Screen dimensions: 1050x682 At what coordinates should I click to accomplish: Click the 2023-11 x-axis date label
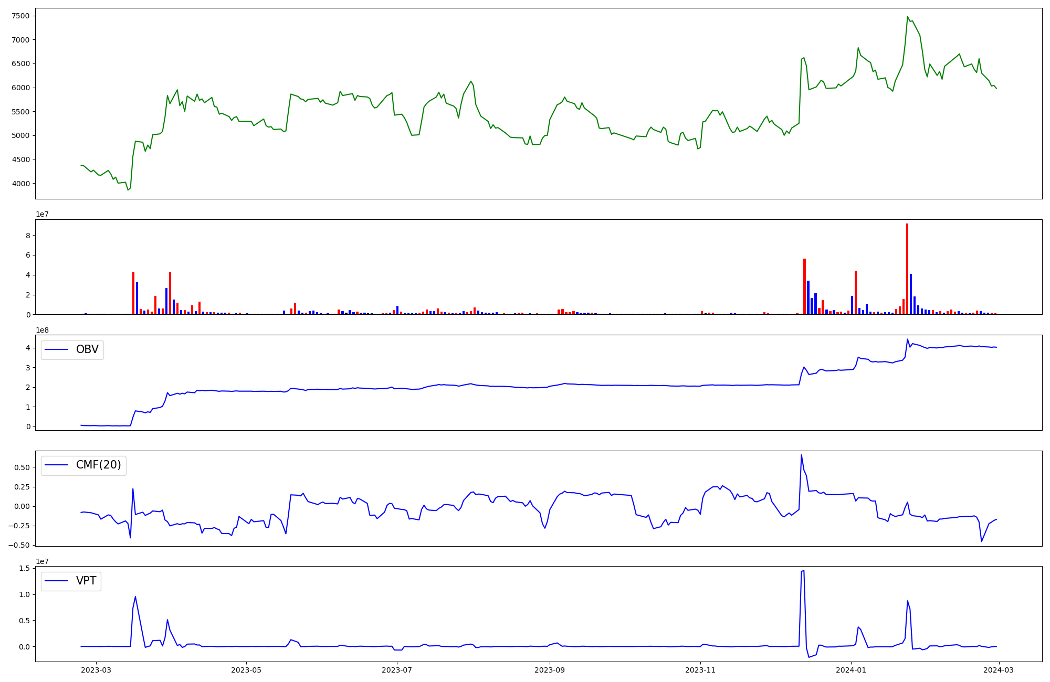pyautogui.click(x=700, y=670)
